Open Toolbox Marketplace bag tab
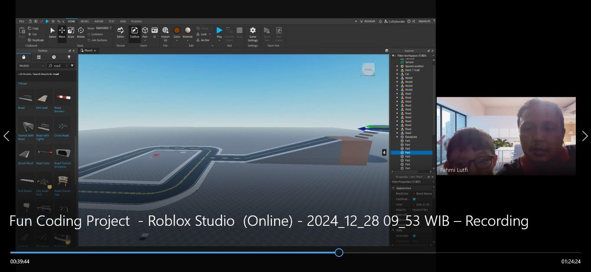The image size is (591, 272). (24, 57)
